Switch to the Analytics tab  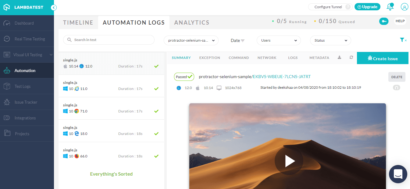click(x=191, y=22)
